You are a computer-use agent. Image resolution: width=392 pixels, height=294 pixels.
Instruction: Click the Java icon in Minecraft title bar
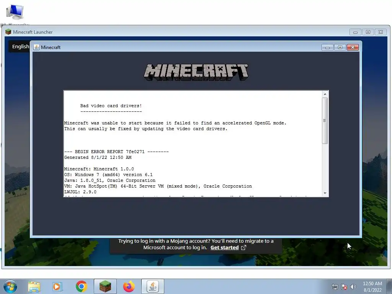[36, 47]
